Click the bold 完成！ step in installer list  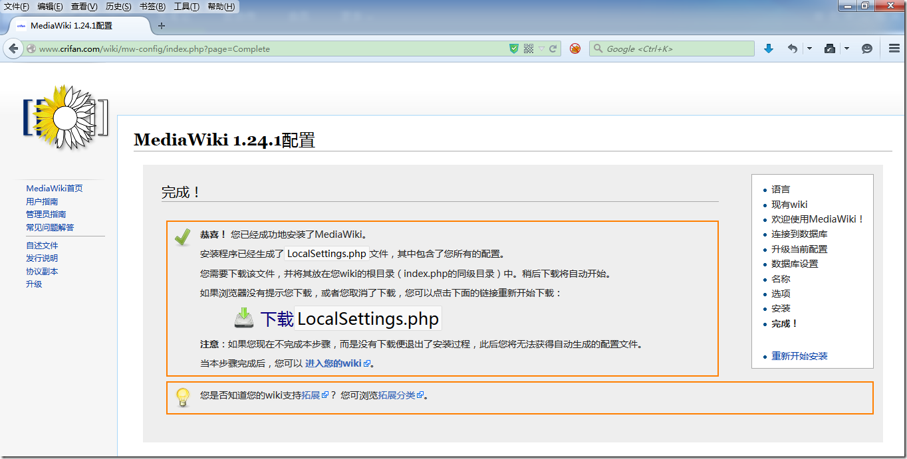pos(785,323)
